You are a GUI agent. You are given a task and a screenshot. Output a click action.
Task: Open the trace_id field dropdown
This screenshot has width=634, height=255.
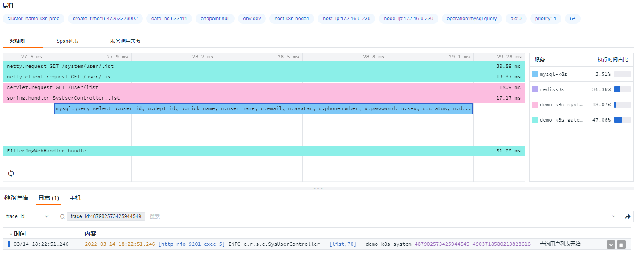click(28, 216)
